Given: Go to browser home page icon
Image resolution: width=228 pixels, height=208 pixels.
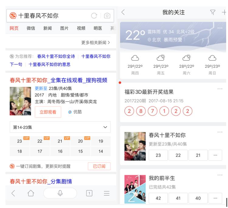Looking at the screenshot, I should [x=30, y=193].
